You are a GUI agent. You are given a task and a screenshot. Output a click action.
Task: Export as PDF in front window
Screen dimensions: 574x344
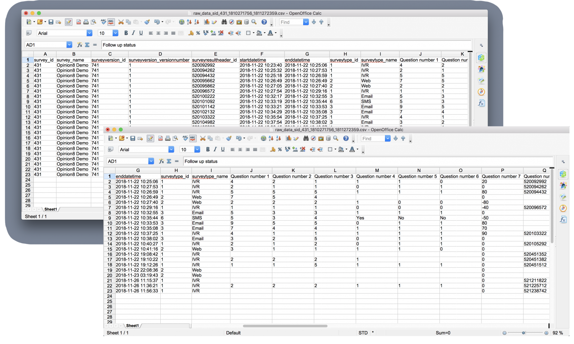point(160,139)
